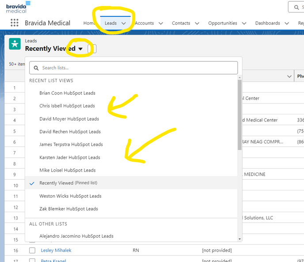
Task: Check the row 17 Petra Kragel checkbox
Action: (32, 260)
